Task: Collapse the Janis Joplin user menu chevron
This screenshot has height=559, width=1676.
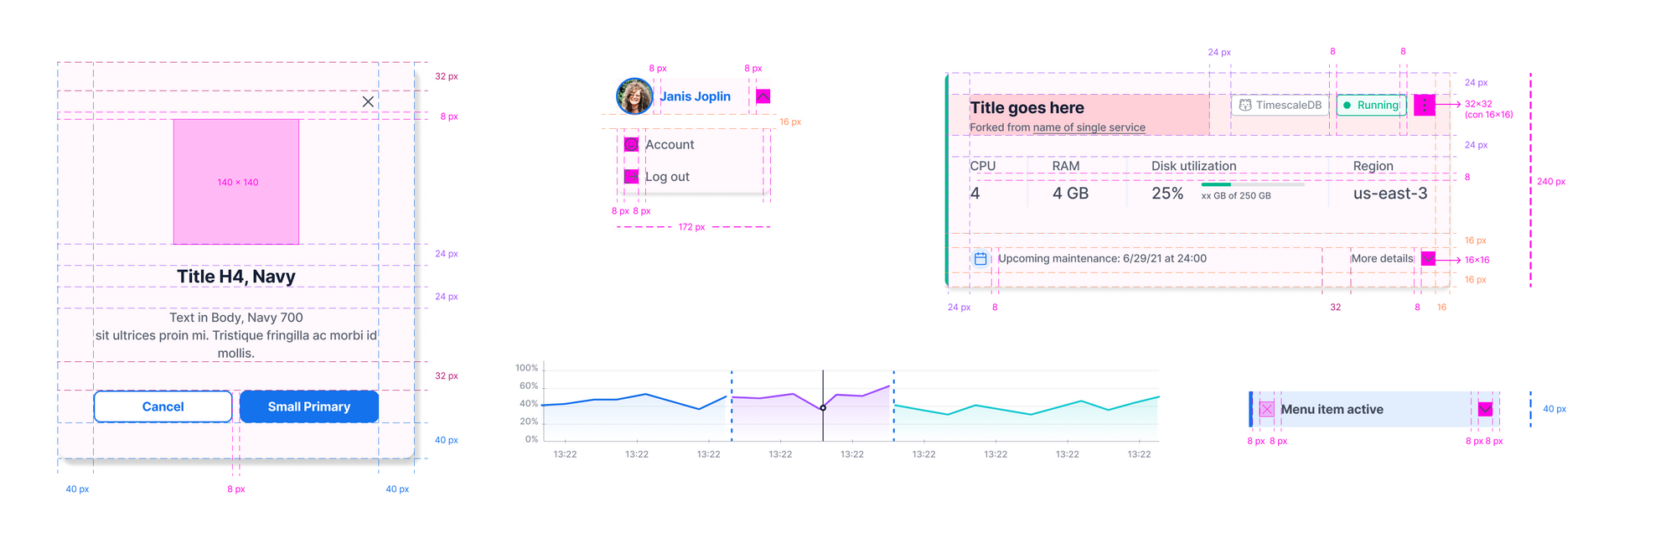Action: [763, 96]
